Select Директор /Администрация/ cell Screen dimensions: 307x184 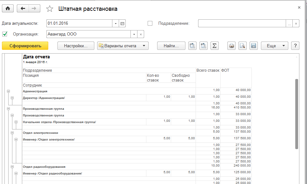(x=44, y=98)
